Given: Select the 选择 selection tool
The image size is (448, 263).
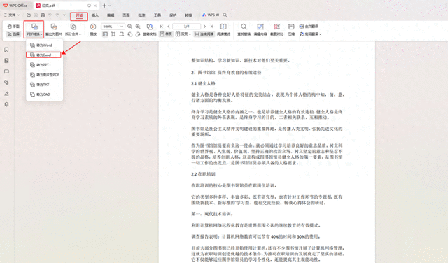Looking at the screenshot, I should coord(13,34).
